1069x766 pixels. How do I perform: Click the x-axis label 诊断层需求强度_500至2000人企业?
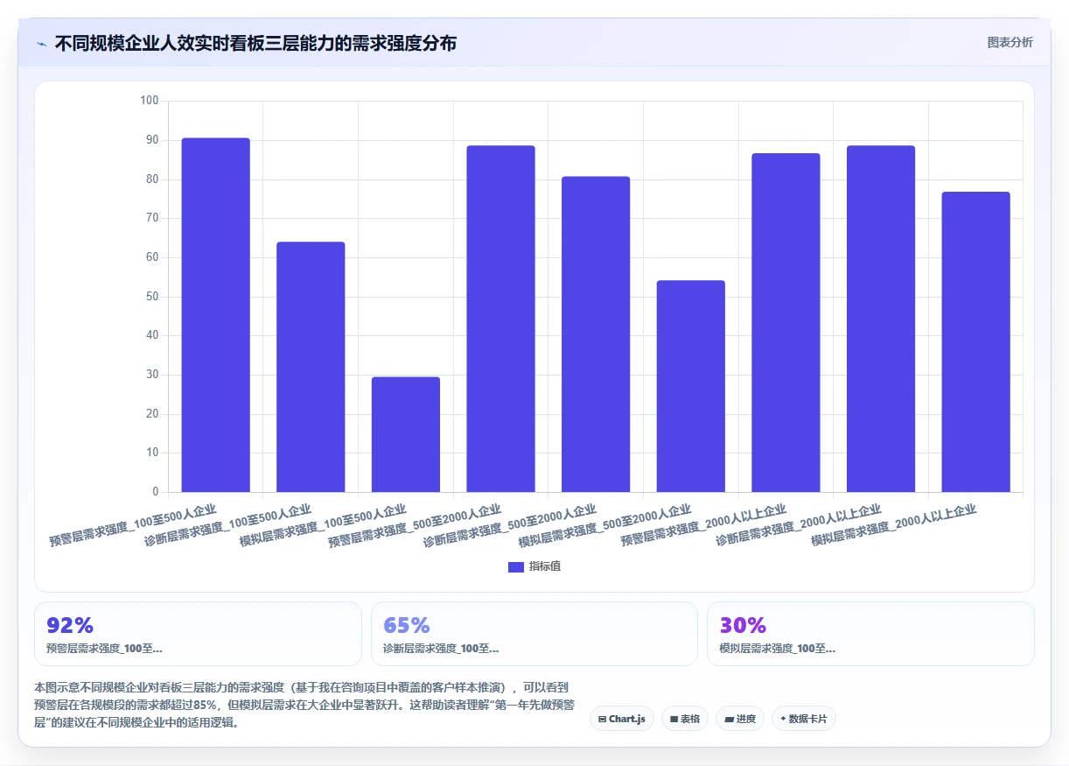[509, 525]
